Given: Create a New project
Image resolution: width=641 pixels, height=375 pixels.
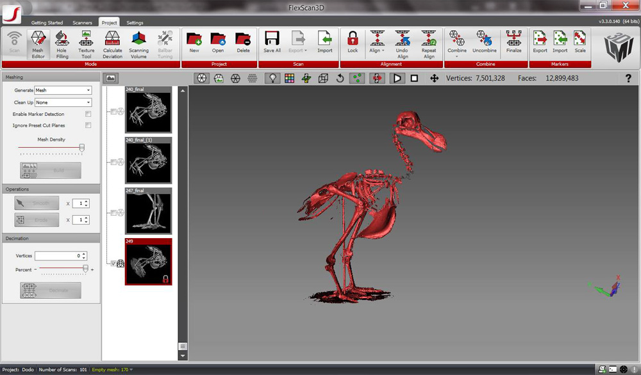Looking at the screenshot, I should coord(194,42).
